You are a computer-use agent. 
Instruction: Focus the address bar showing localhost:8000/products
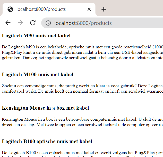(x=102, y=23)
